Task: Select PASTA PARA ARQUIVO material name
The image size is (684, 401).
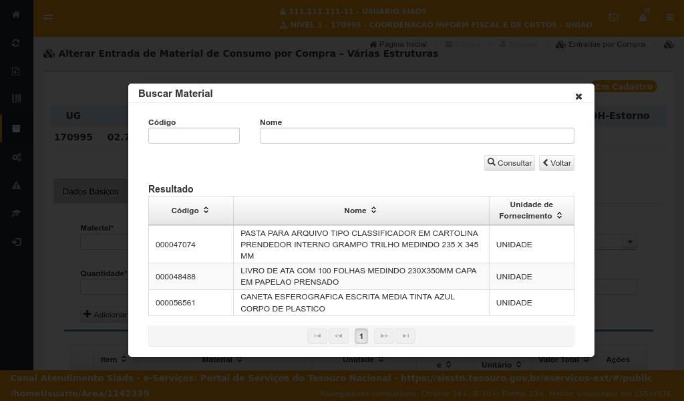Action: point(359,245)
